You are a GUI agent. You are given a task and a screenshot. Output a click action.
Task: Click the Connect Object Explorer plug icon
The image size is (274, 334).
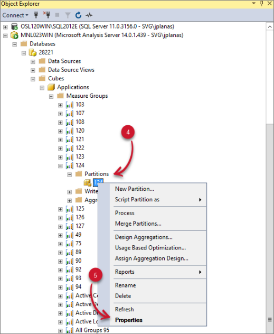tap(36, 15)
